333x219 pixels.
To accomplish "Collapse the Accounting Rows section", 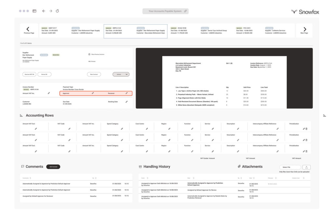I will click(x=21, y=116).
